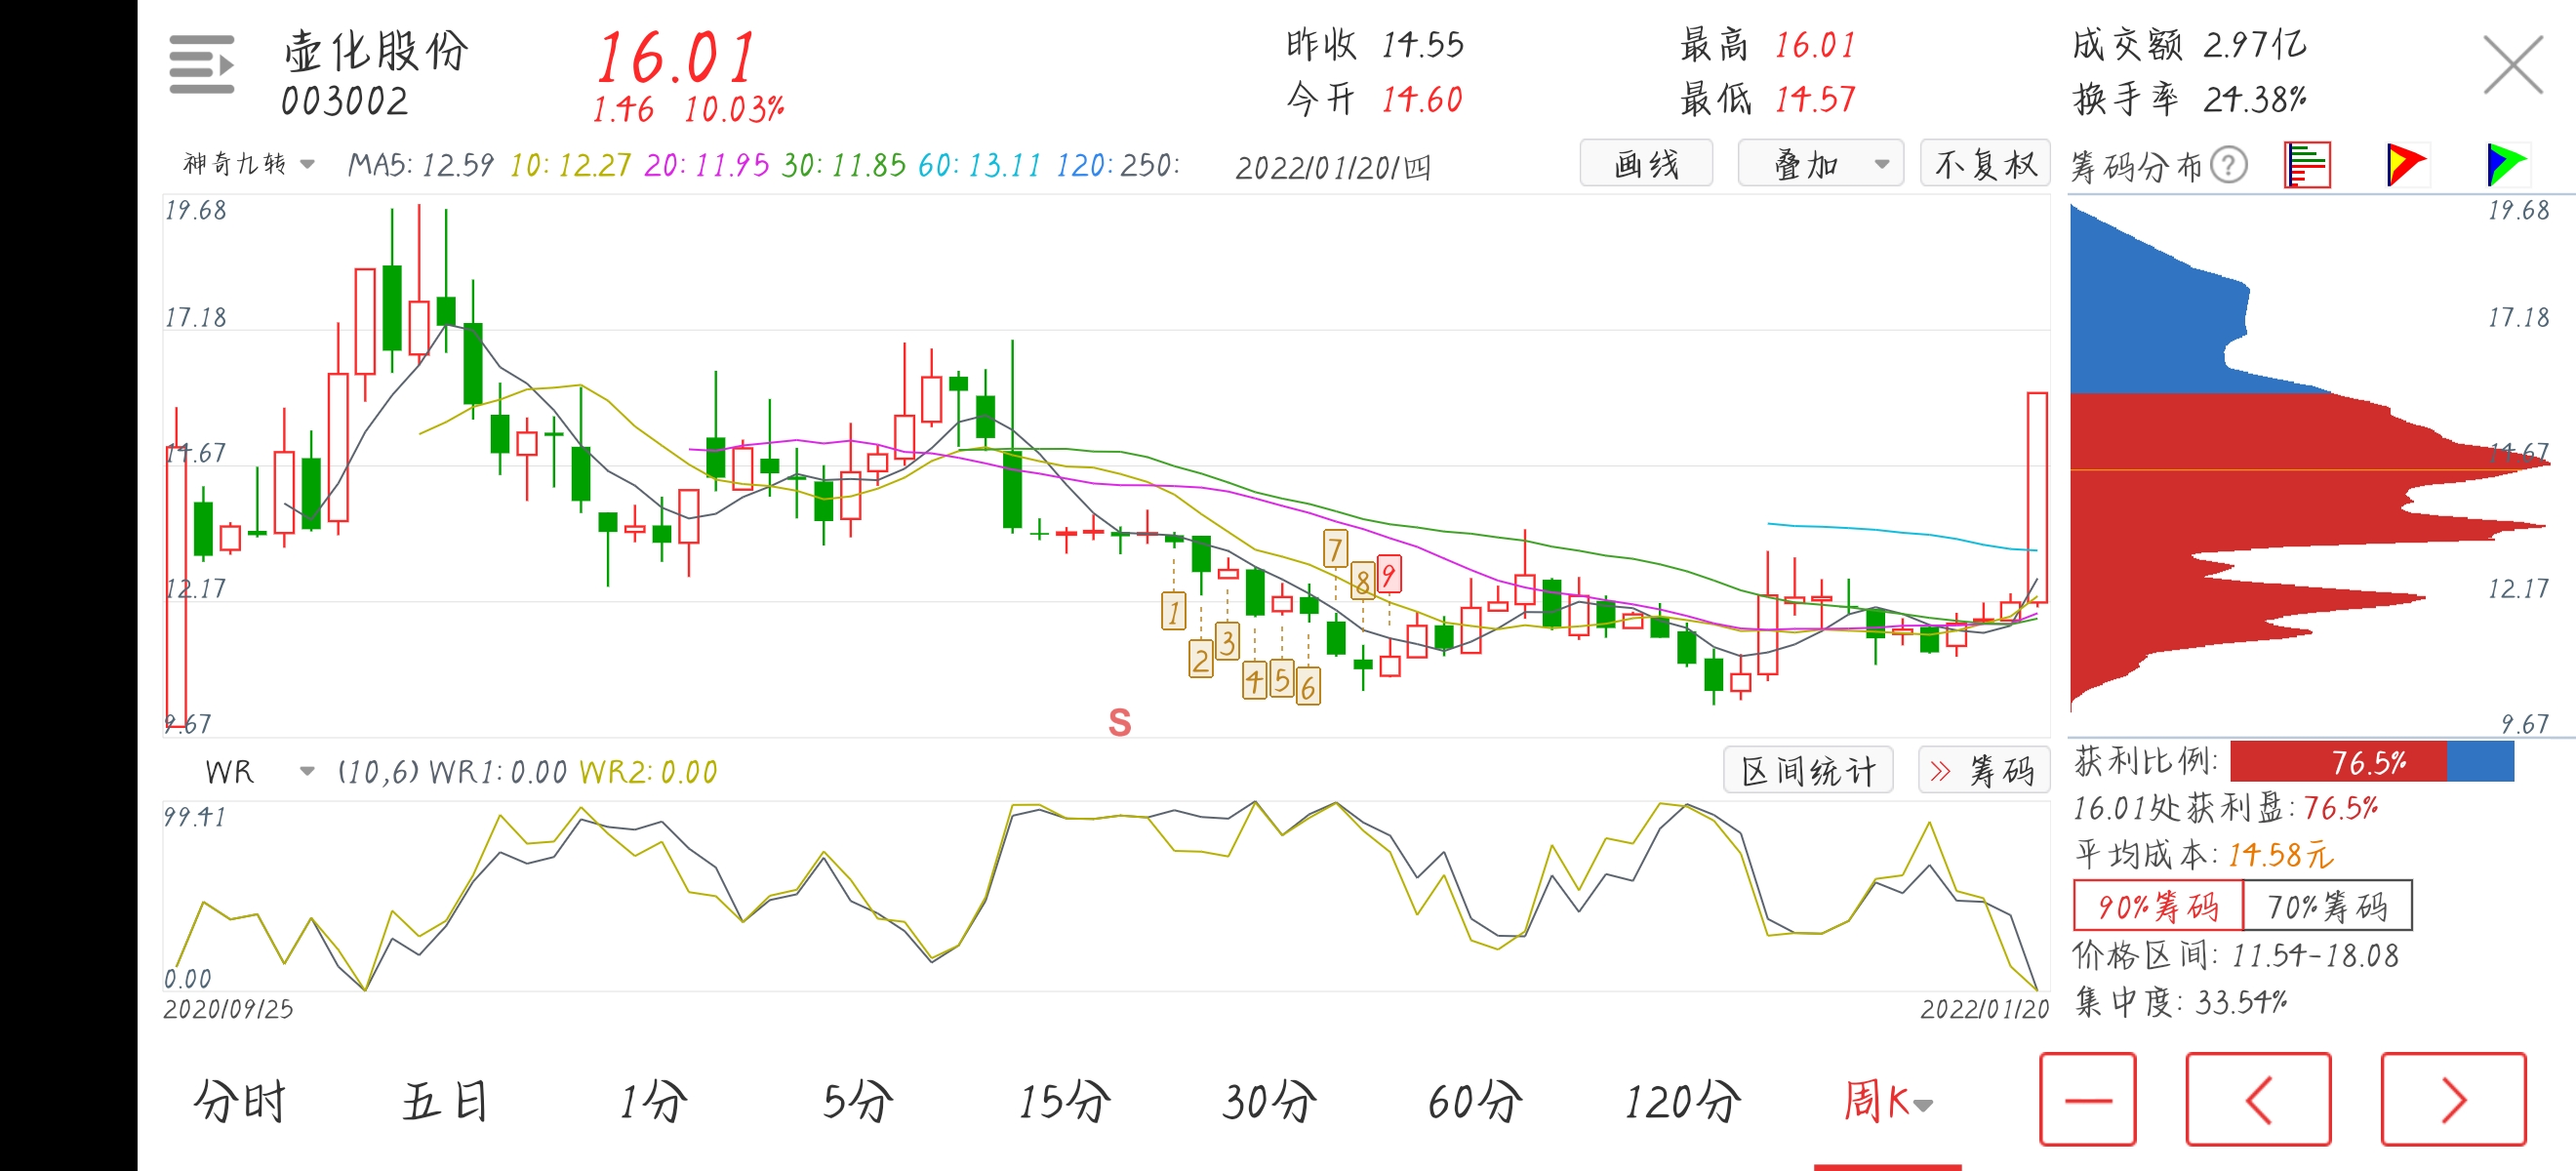Switch to the 分时 intraday tab

239,1101
